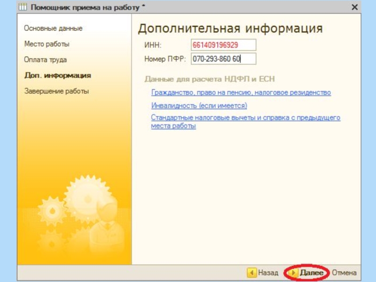Jump to the Завершение работы step
This screenshot has width=376, height=282.
tap(56, 91)
